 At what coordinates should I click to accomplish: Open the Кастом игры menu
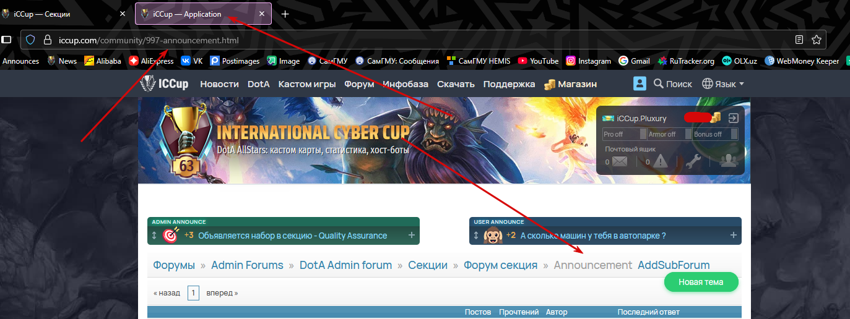pyautogui.click(x=307, y=84)
